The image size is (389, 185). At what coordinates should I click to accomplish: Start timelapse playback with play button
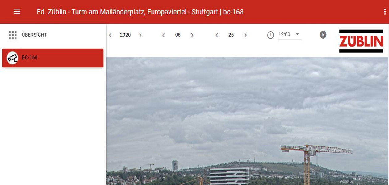(x=323, y=35)
